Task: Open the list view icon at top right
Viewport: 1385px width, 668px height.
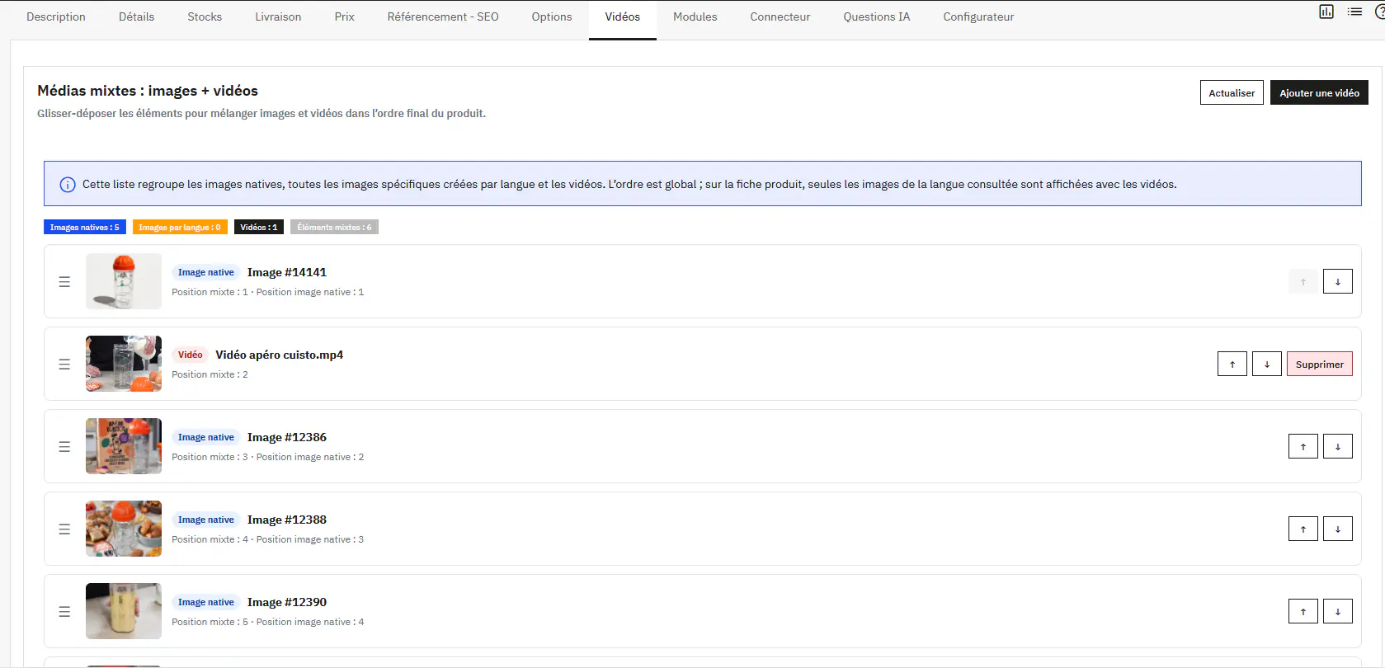Action: click(1354, 12)
